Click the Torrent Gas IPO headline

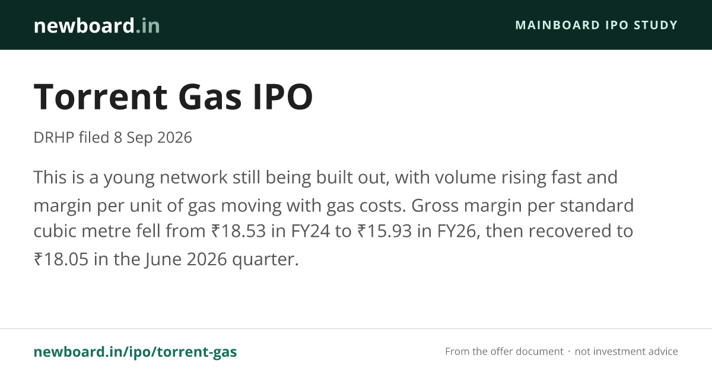[x=173, y=97]
